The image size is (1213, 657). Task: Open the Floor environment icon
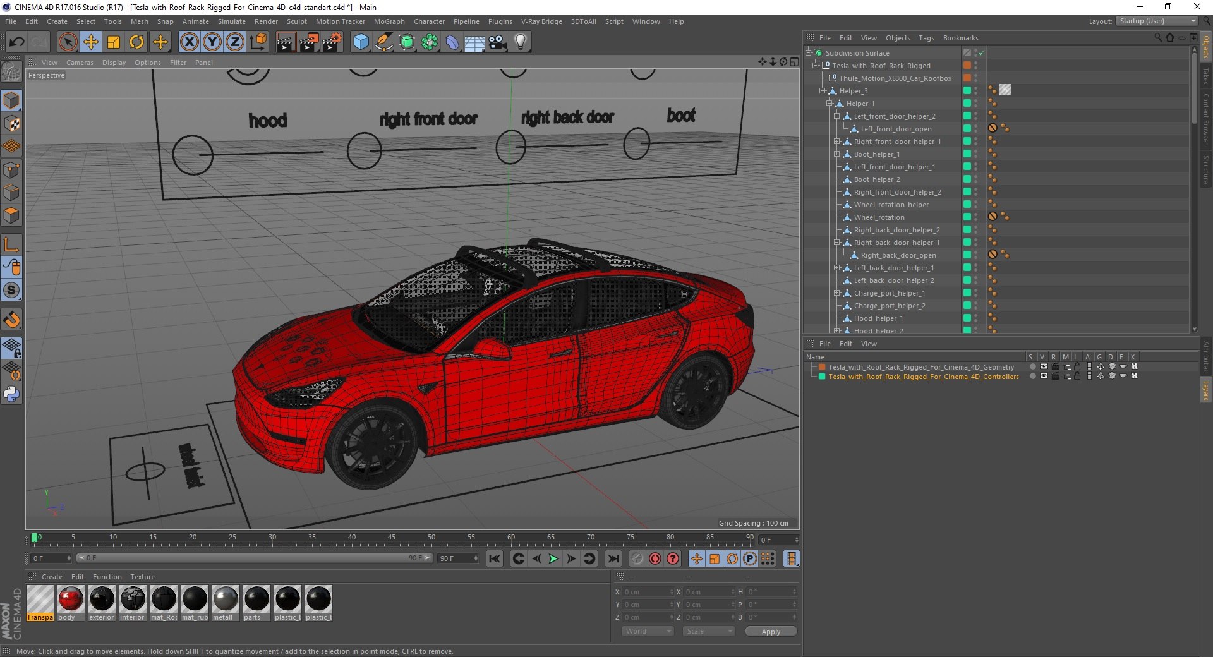pyautogui.click(x=475, y=42)
